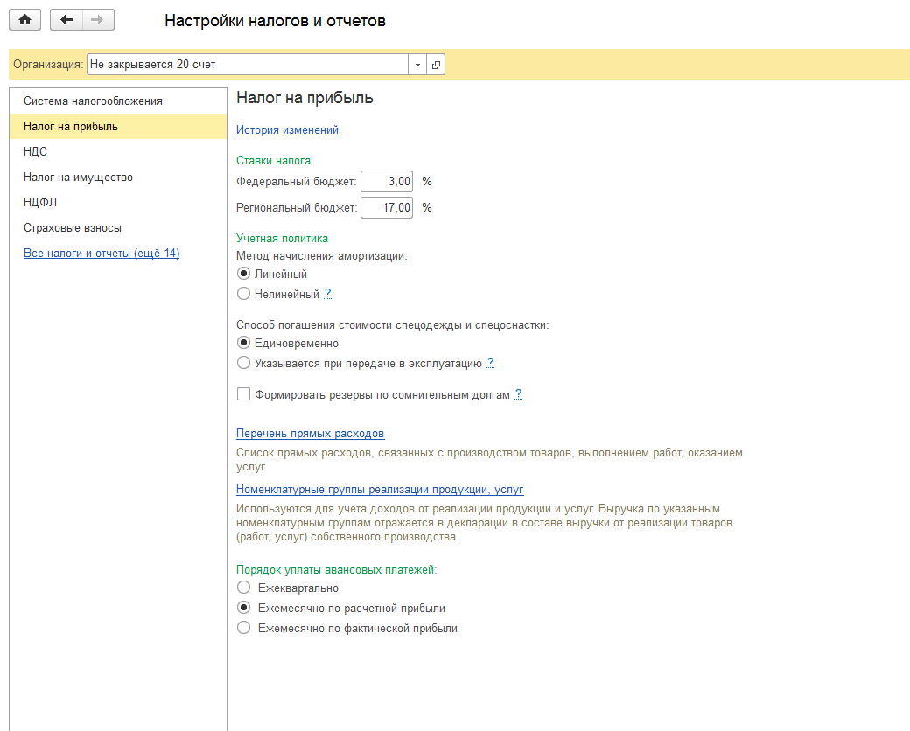The image size is (910, 731).
Task: Select the Нелинейный amortization method
Action: coord(244,294)
